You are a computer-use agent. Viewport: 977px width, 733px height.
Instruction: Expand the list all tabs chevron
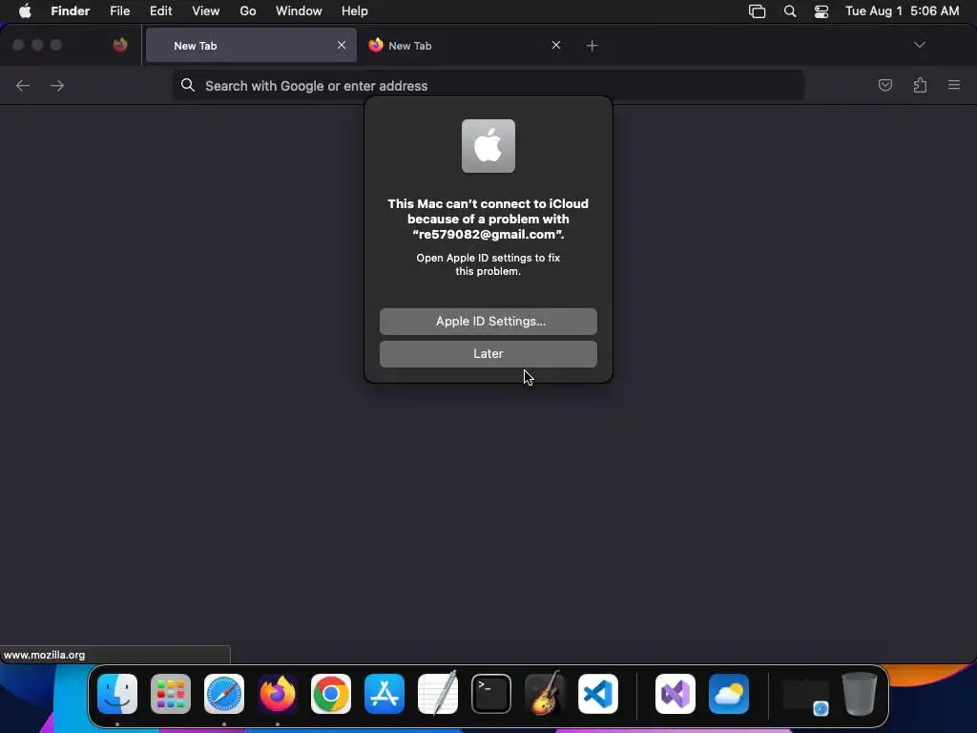pyautogui.click(x=919, y=45)
